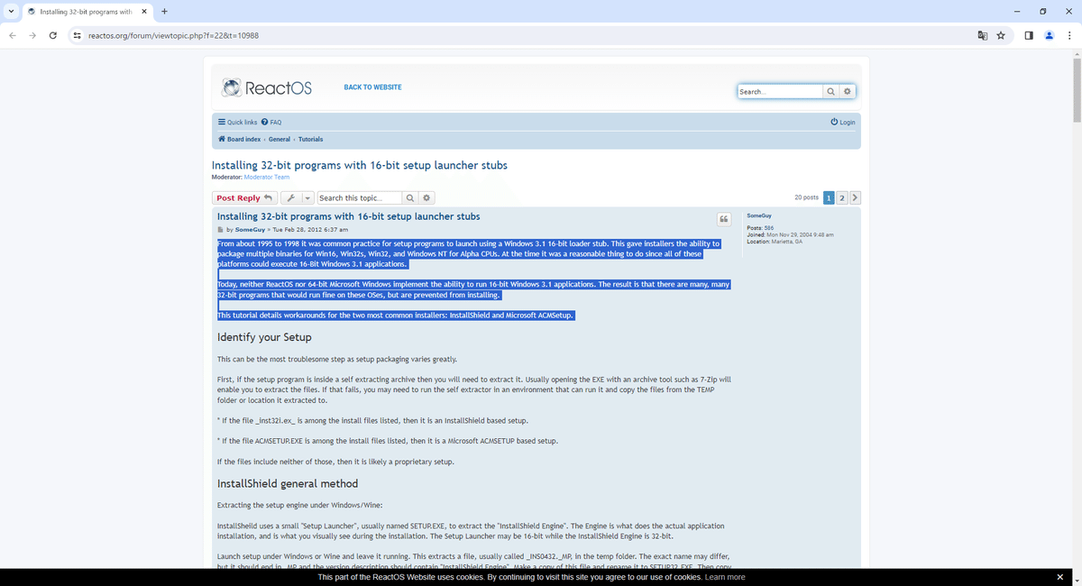Quote the first post
This screenshot has height=586, width=1082.
723,220
